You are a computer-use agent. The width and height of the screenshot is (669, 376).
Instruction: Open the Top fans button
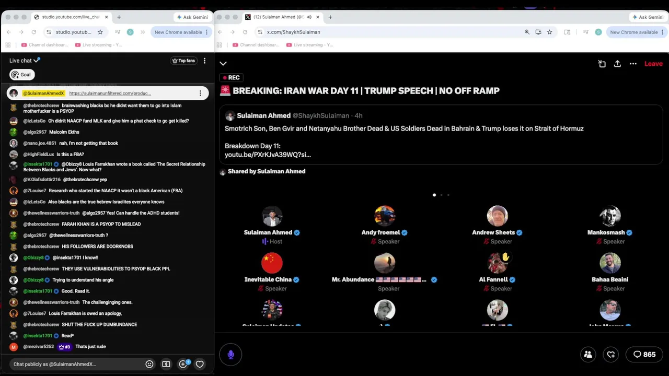coord(183,61)
